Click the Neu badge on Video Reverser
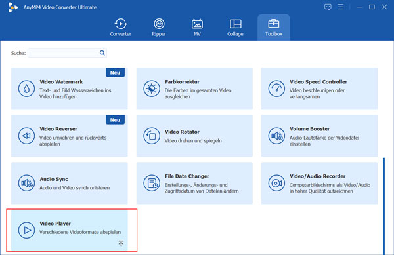This screenshot has height=255, width=394. pos(115,120)
